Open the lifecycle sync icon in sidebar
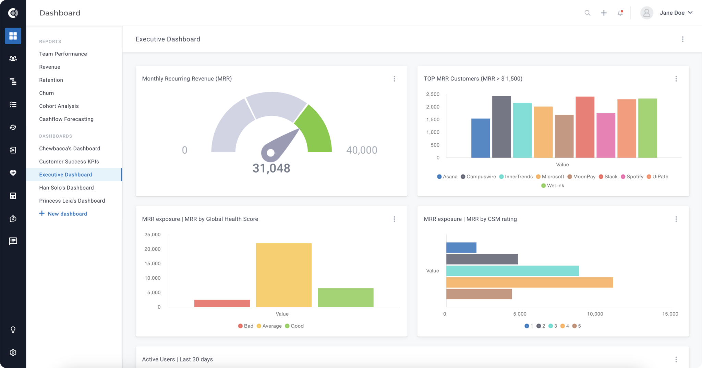The image size is (702, 368). pyautogui.click(x=13, y=127)
